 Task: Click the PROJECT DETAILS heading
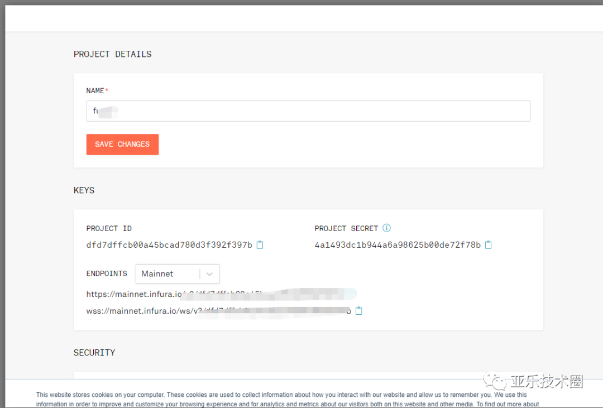coord(113,54)
